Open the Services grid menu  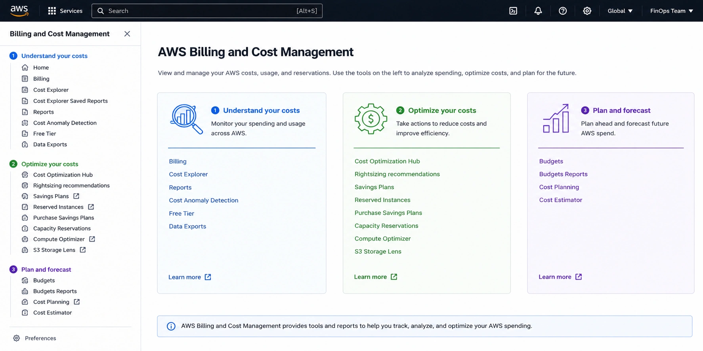click(x=52, y=11)
